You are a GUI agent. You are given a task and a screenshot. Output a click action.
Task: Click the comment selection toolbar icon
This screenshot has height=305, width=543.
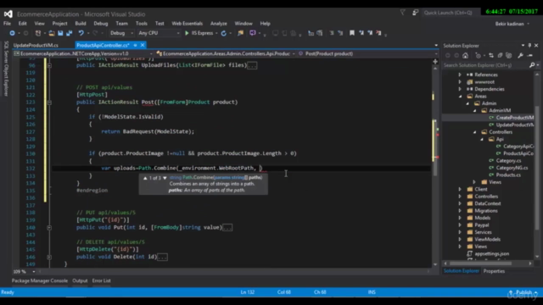pyautogui.click(x=332, y=33)
